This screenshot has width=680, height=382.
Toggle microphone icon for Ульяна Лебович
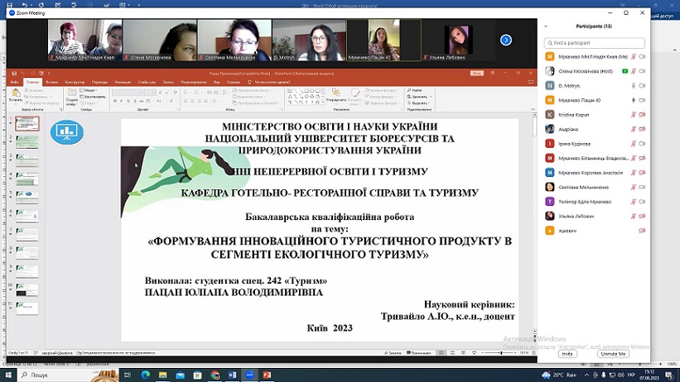(x=633, y=216)
